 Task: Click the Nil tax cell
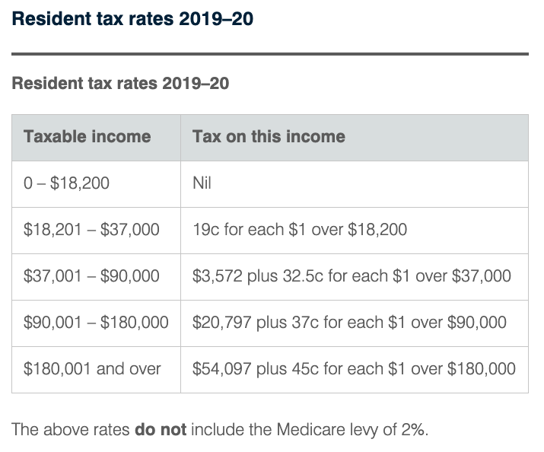(x=202, y=183)
